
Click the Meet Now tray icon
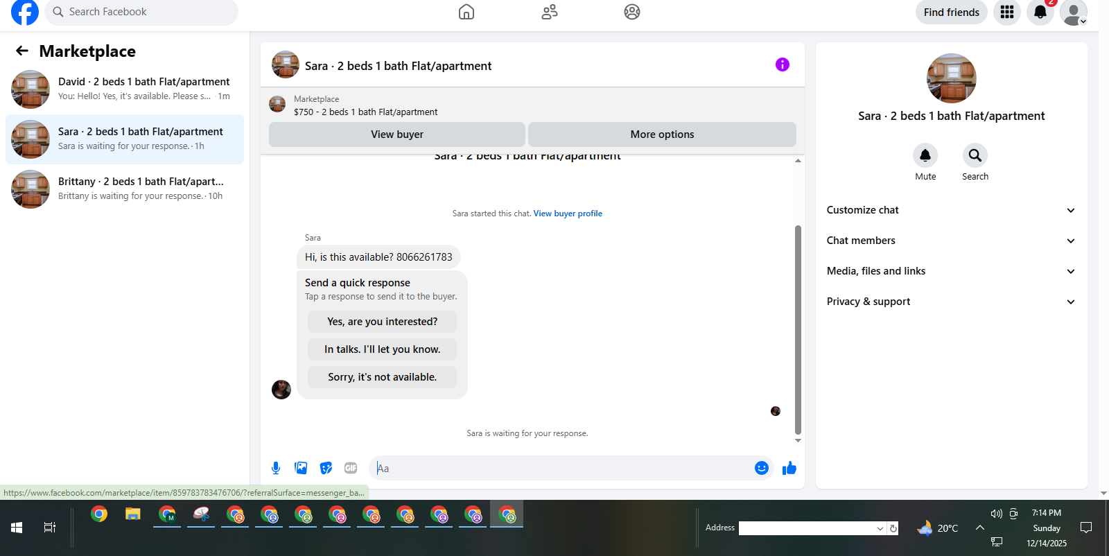point(1013,514)
